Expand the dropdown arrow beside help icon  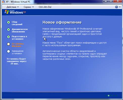click(120, 7)
